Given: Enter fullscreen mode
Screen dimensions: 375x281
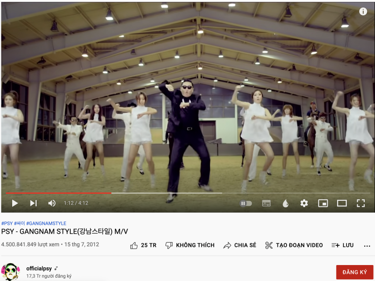Looking at the screenshot, I should point(360,203).
